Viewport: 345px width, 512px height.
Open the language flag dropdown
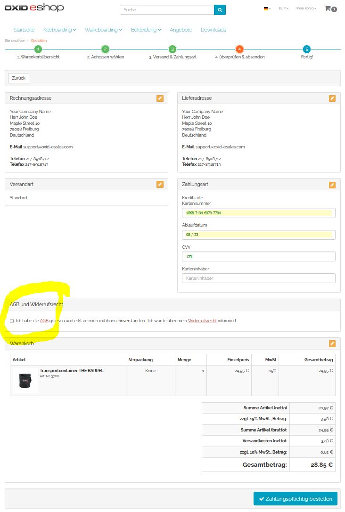267,8
